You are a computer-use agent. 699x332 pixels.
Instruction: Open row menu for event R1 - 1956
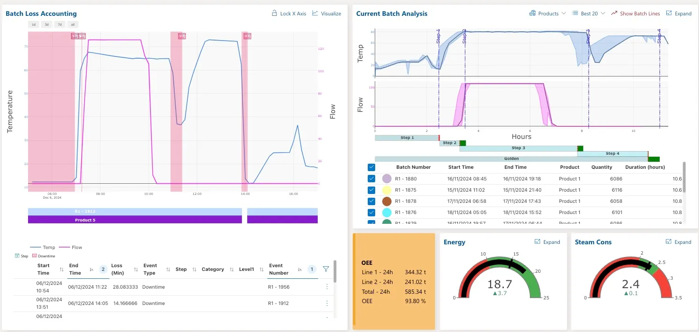click(x=327, y=287)
